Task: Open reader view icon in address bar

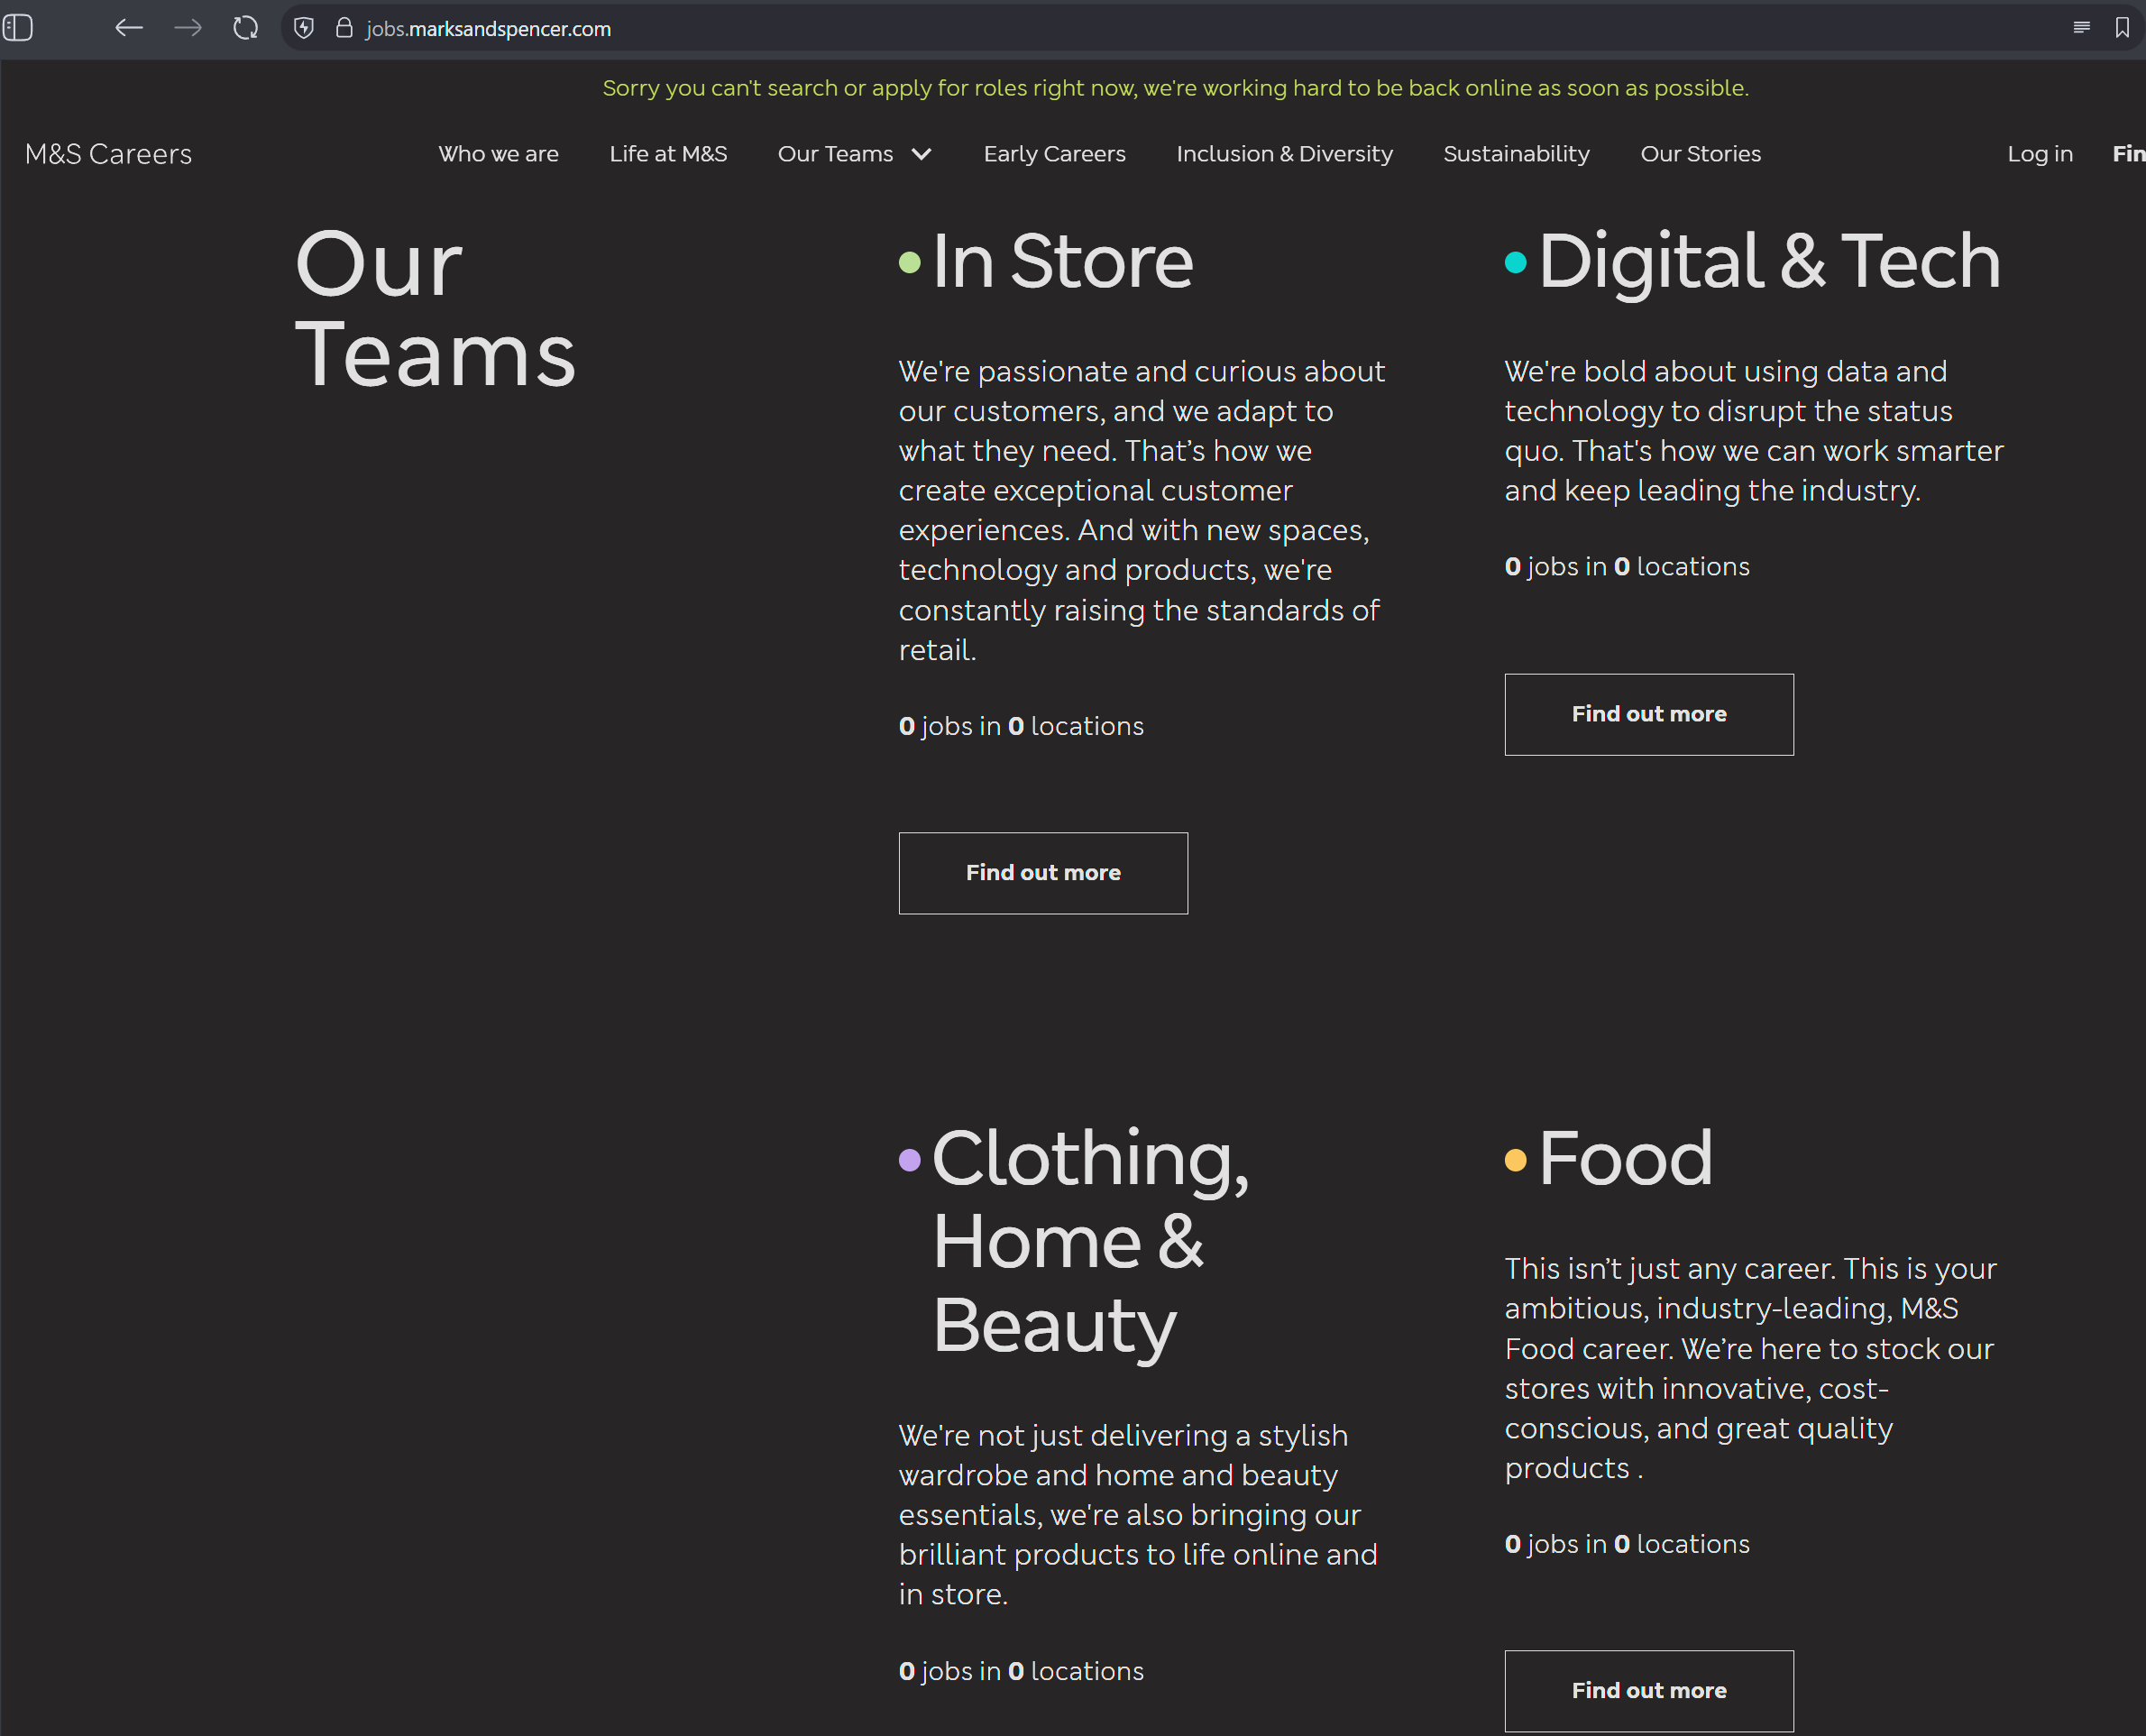Action: coord(2081,28)
